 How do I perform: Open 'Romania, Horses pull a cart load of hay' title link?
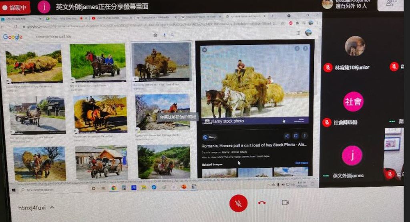pos(254,145)
